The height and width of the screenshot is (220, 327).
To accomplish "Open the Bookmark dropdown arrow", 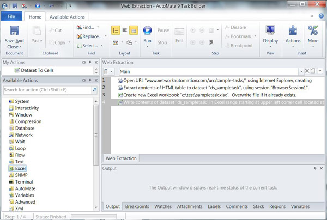I will tap(255, 36).
